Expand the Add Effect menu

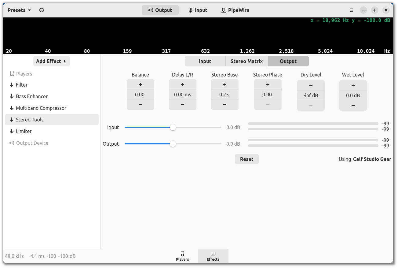point(51,61)
